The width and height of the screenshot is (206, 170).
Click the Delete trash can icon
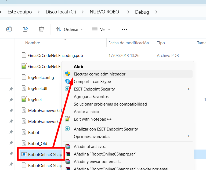click(x=41, y=29)
